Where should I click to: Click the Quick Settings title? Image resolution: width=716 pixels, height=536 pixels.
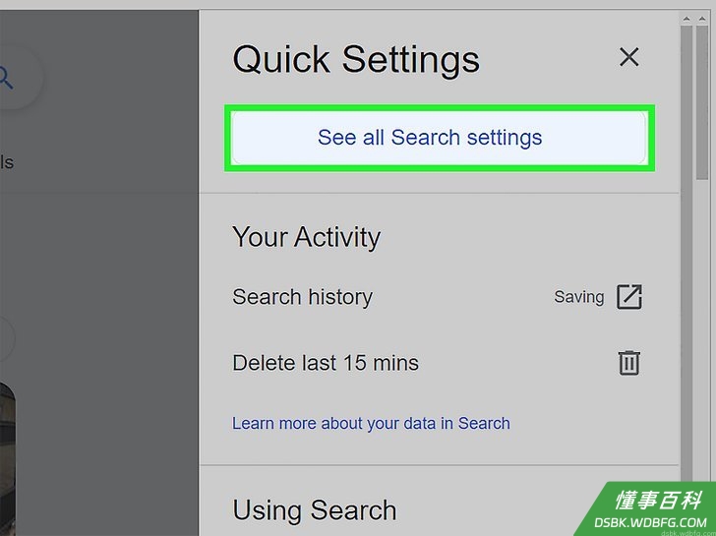coord(356,60)
